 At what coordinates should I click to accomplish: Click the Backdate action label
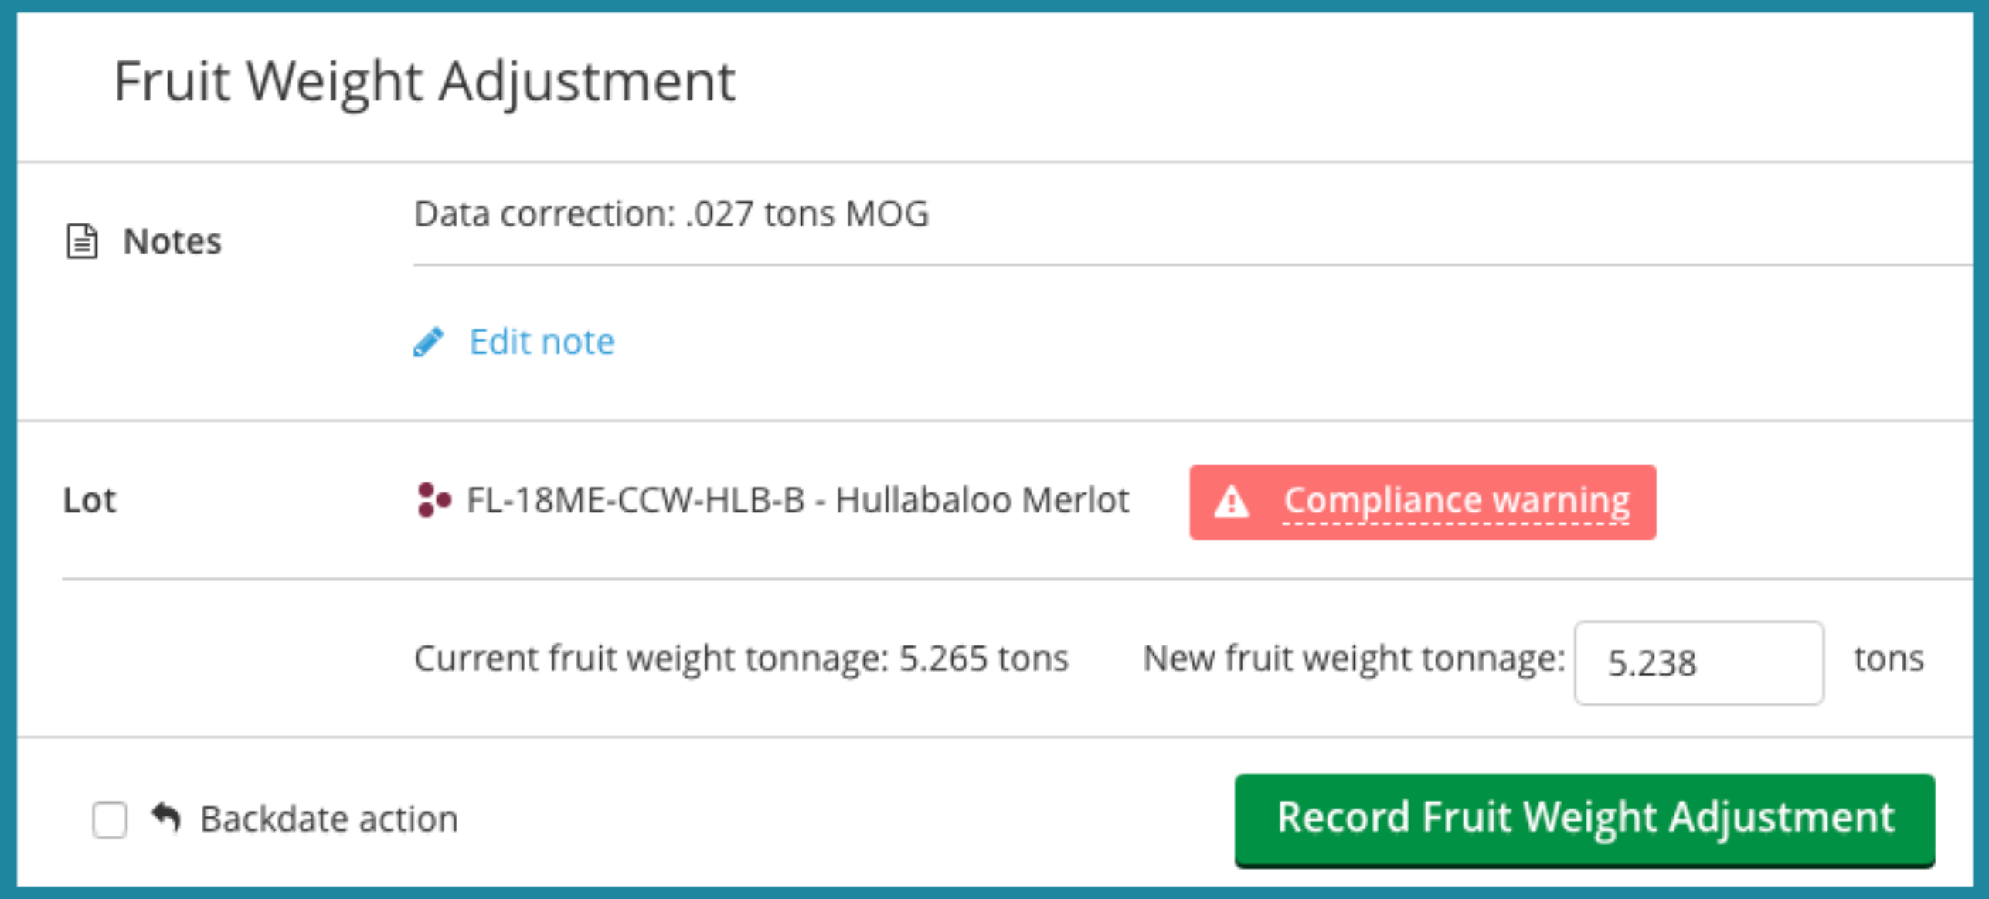(329, 819)
